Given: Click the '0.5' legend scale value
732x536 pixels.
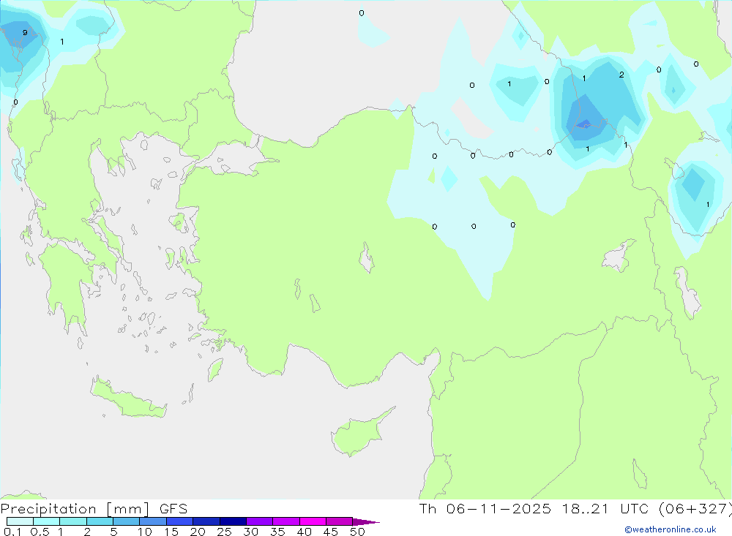Looking at the screenshot, I should coord(40,532).
